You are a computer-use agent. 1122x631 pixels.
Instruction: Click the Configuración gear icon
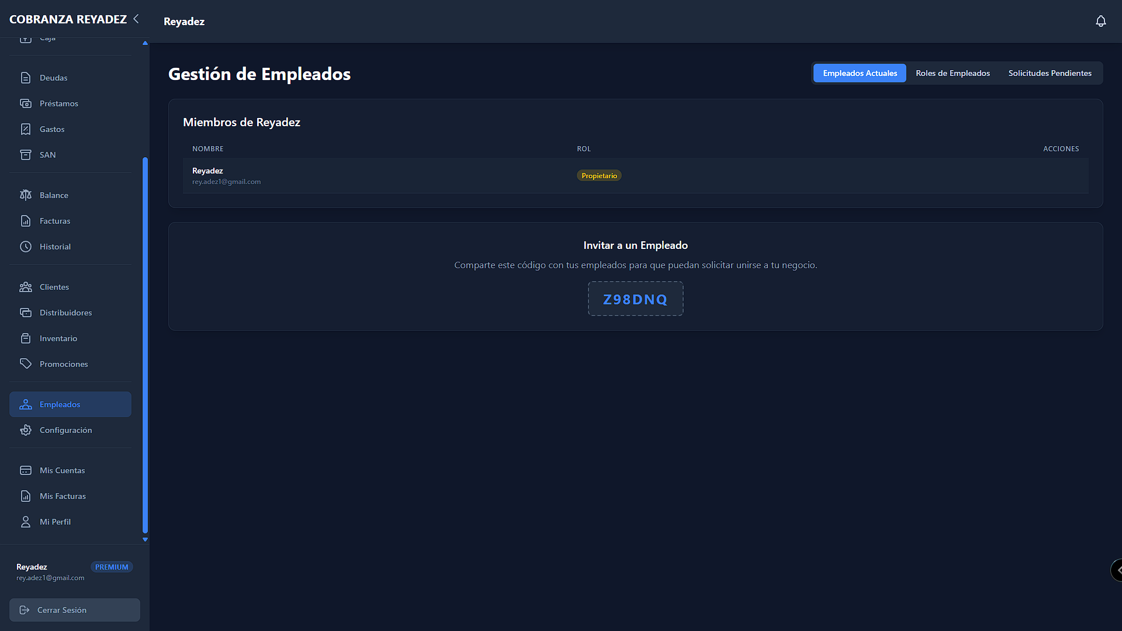pyautogui.click(x=26, y=430)
